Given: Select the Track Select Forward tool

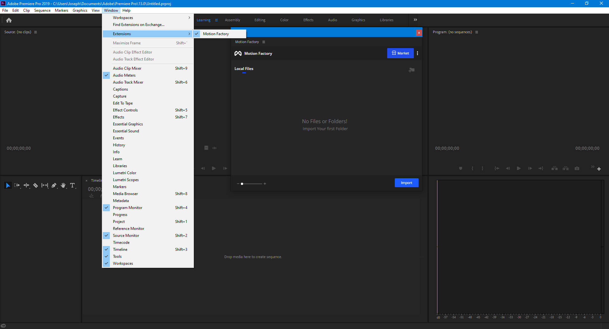Looking at the screenshot, I should coord(17,185).
